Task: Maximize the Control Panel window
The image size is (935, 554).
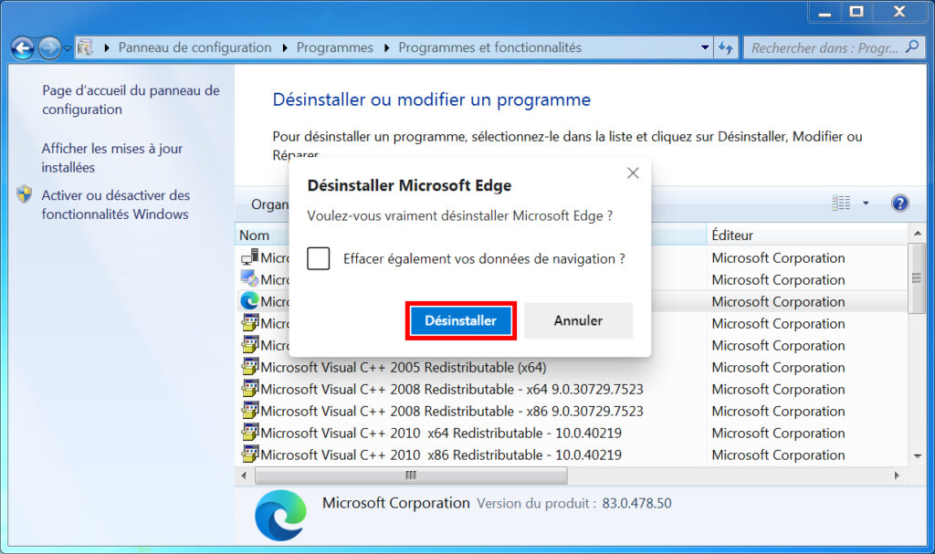Action: tap(856, 12)
